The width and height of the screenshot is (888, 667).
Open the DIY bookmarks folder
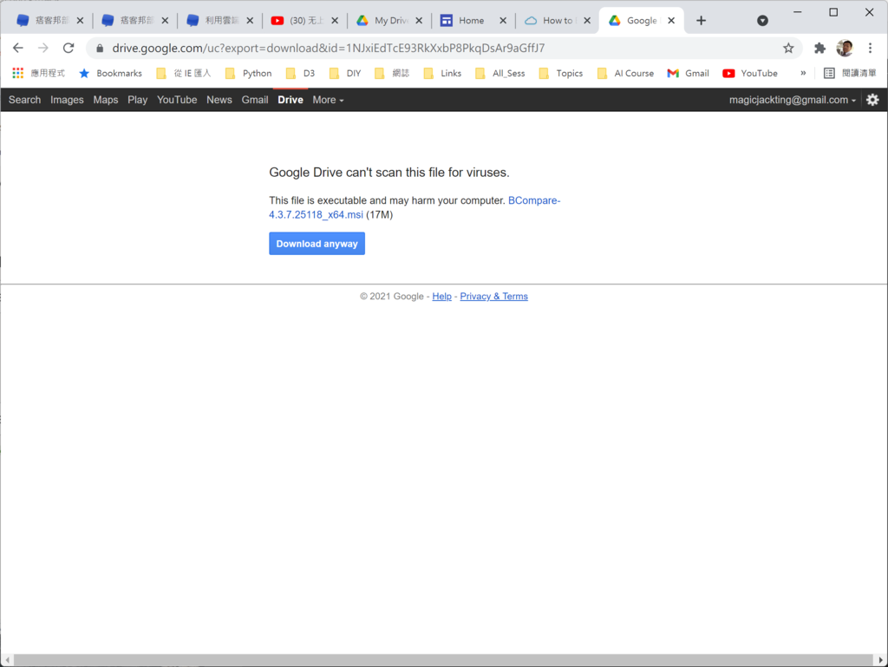[x=345, y=73]
